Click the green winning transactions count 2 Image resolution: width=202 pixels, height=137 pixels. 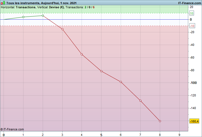85,7
